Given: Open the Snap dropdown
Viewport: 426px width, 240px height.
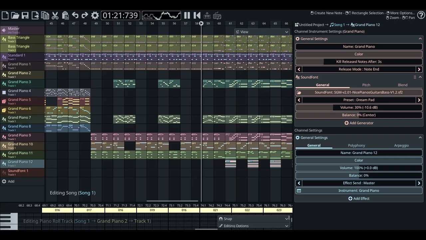Looking at the screenshot, I should coord(254,219).
